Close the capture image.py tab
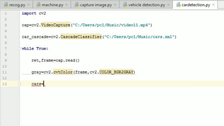Viewport: 224px width, 126px height. [x=115, y=5]
